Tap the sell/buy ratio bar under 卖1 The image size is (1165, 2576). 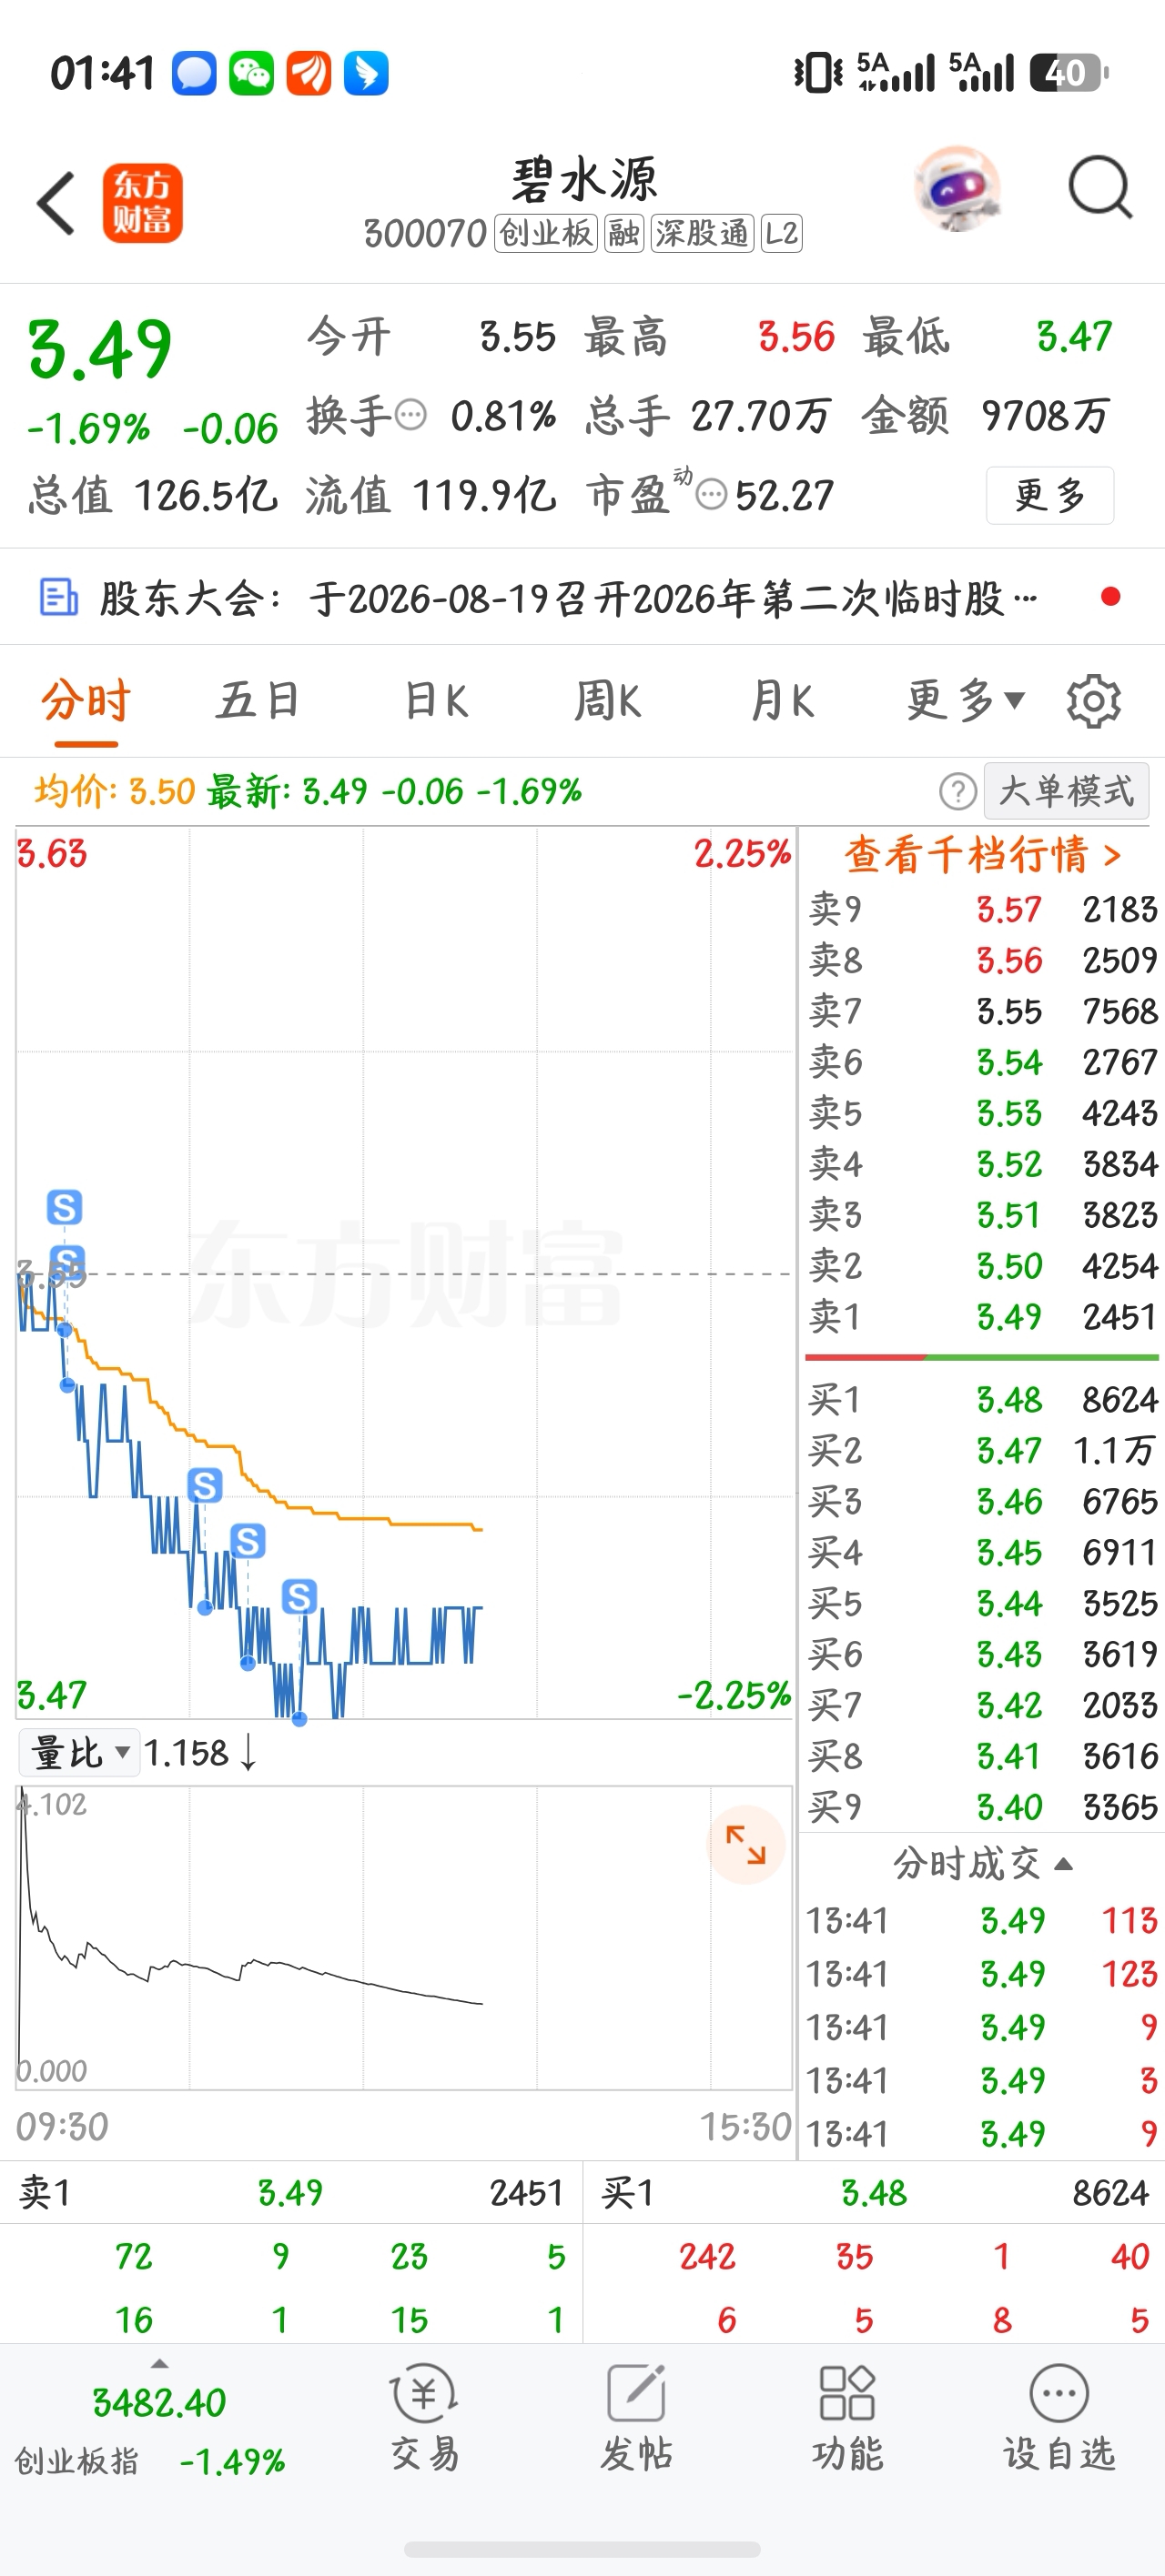click(x=982, y=1357)
